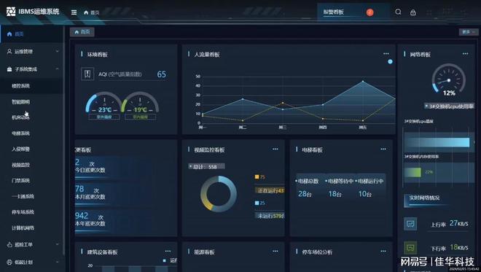This screenshot has height=272, width=481.
Task: Click the 27KB/S upload rate value
Action: tap(459, 223)
